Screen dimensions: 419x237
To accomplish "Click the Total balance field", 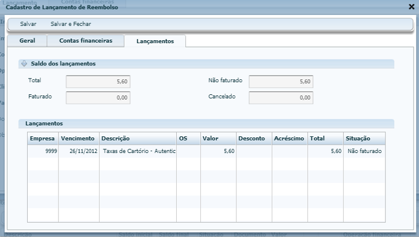I will tap(98, 82).
